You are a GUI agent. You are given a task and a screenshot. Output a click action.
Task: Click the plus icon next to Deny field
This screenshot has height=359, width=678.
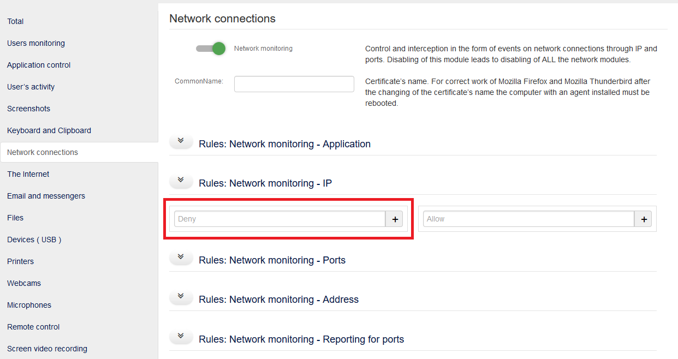click(x=395, y=219)
